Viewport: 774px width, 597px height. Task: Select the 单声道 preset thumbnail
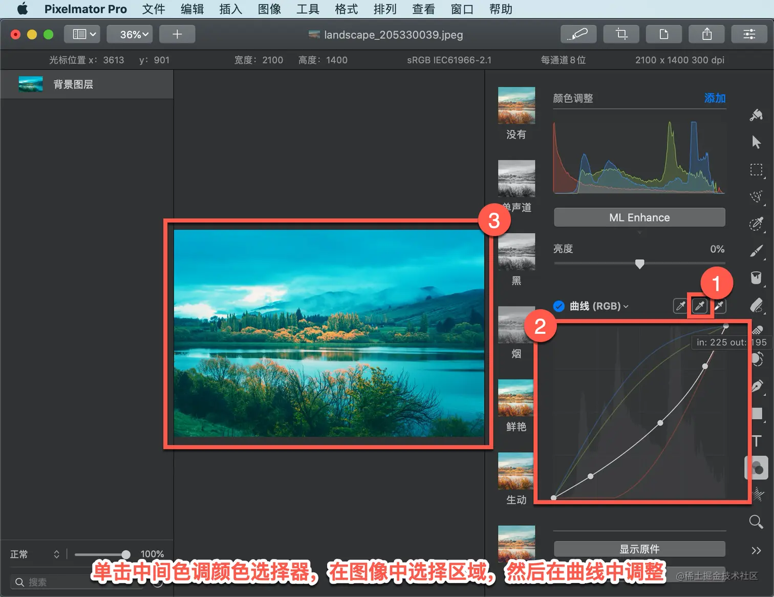coord(516,179)
